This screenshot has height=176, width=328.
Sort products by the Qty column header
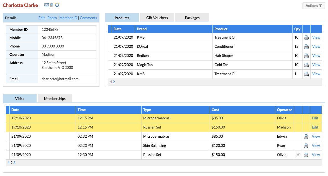click(297, 29)
